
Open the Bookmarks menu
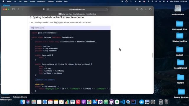pyautogui.click(x=41, y=1)
